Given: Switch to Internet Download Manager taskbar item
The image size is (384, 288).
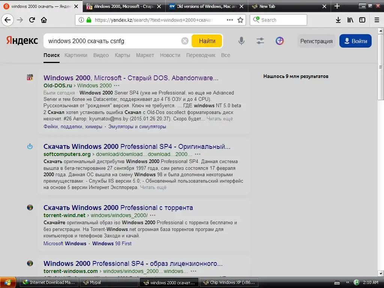Looking at the screenshot, I should coord(49,282).
